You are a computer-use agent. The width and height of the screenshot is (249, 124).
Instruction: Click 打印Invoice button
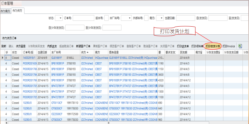coord(229,46)
